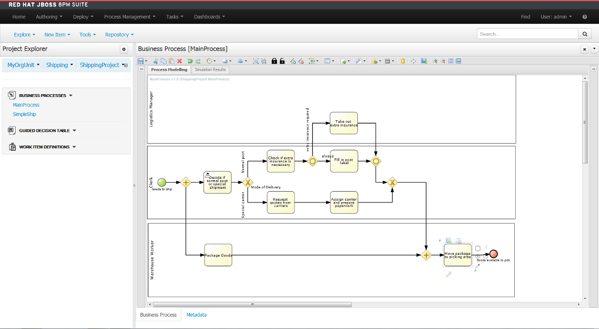Viewport: 599px width, 329px height.
Task: Cut the selection with scissors icon
Action: 156,61
